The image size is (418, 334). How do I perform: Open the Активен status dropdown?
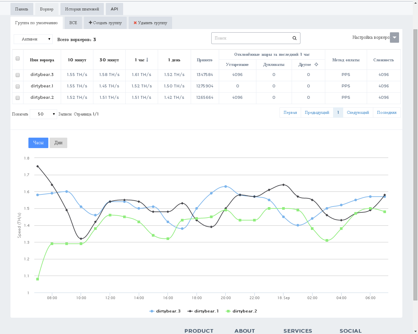pos(33,39)
